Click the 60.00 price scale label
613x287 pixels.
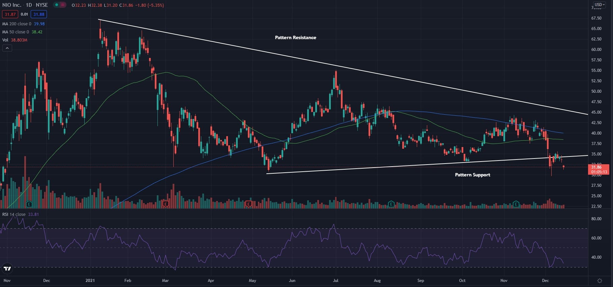pos(596,50)
